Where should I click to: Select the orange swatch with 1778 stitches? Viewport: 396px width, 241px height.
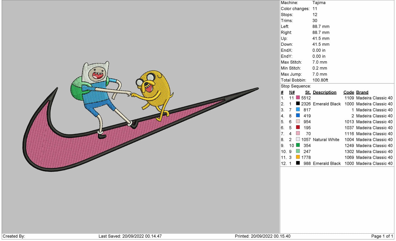click(x=298, y=157)
